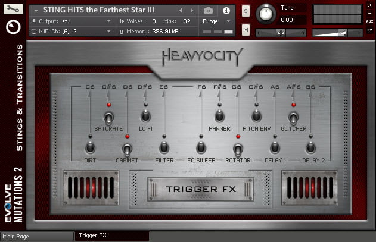
Task: Flip the Delay 2 toggle switch
Action: point(310,147)
